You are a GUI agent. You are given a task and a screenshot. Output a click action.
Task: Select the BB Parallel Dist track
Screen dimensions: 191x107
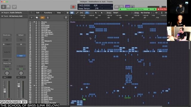tap(47, 77)
